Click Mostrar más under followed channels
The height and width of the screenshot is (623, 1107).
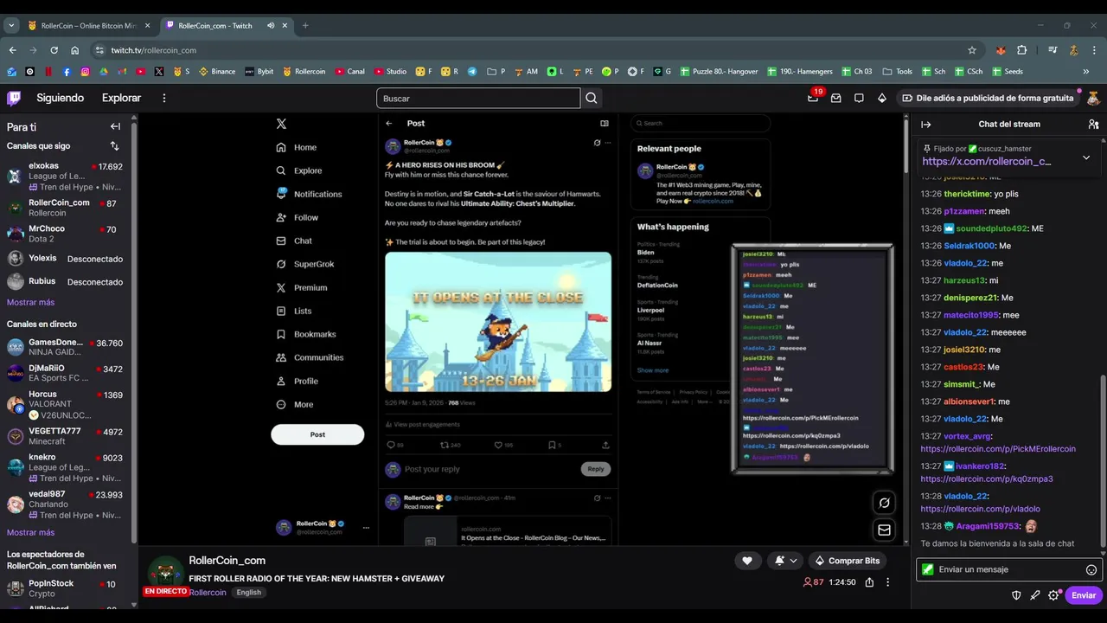click(30, 302)
